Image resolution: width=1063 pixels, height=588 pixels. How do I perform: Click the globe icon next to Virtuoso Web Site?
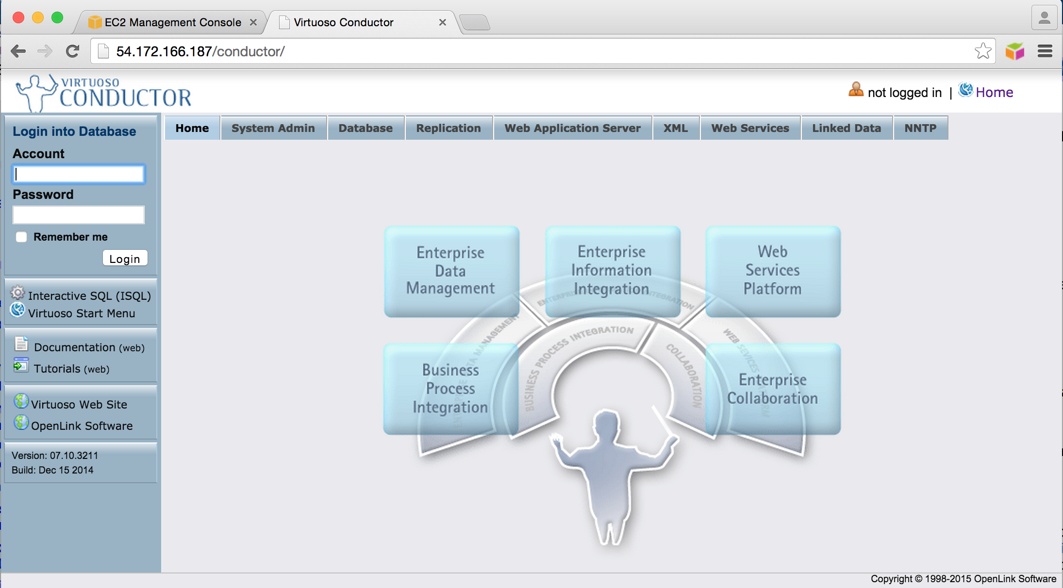pyautogui.click(x=21, y=401)
